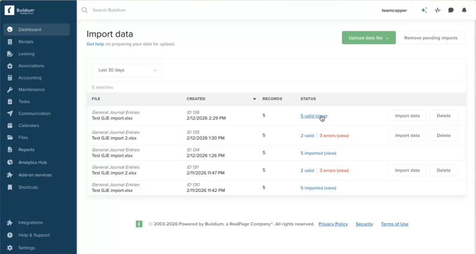Click the Buildium logo icon
This screenshot has width=476, height=254.
tap(10, 10)
